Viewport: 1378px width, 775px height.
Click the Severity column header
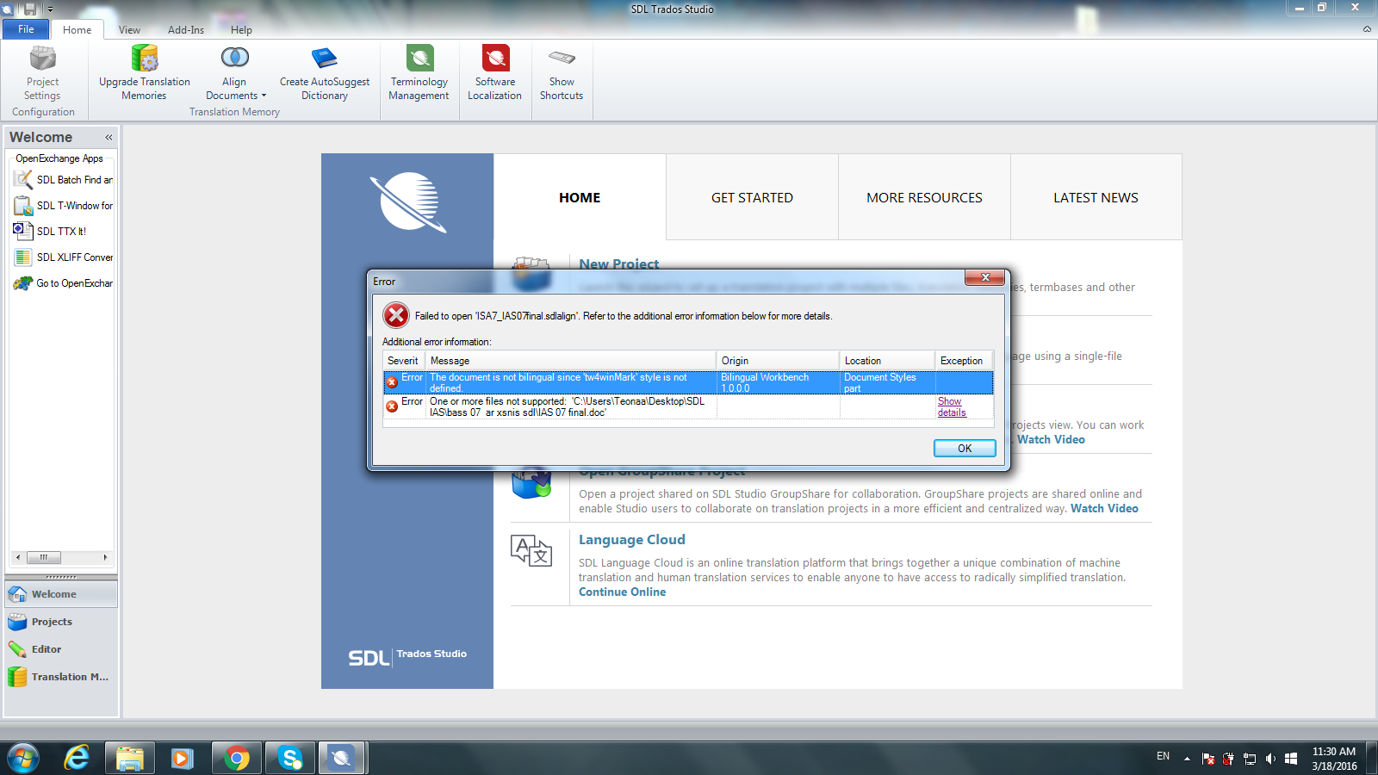pos(404,361)
